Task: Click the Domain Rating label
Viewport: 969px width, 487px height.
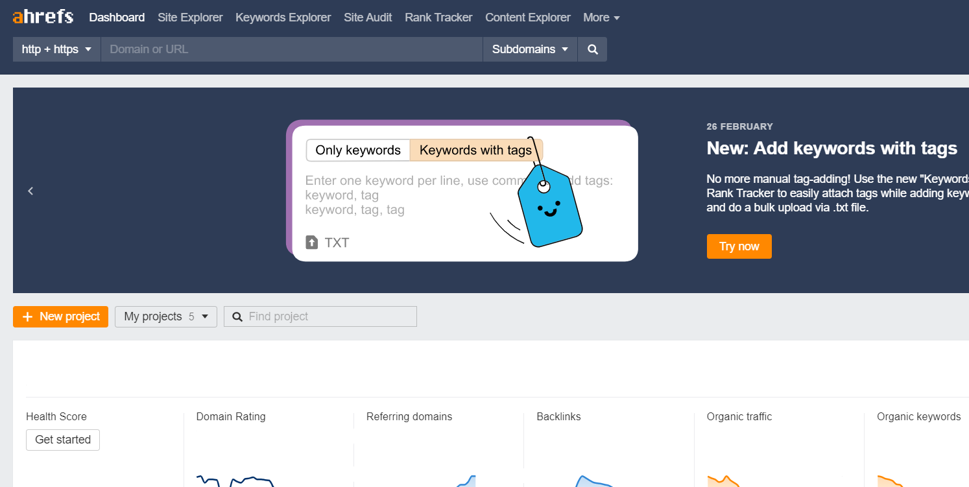Action: click(x=231, y=416)
